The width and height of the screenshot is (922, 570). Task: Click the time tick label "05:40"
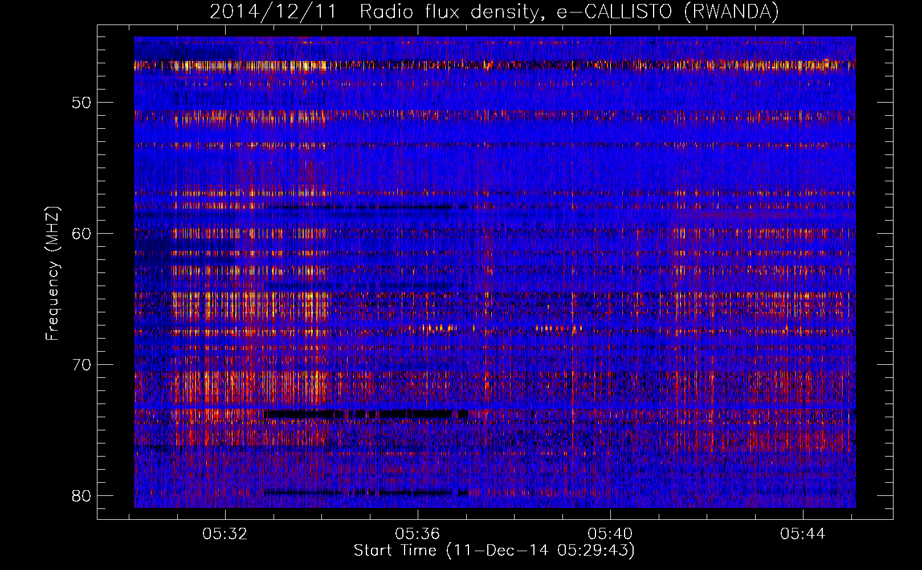610,534
